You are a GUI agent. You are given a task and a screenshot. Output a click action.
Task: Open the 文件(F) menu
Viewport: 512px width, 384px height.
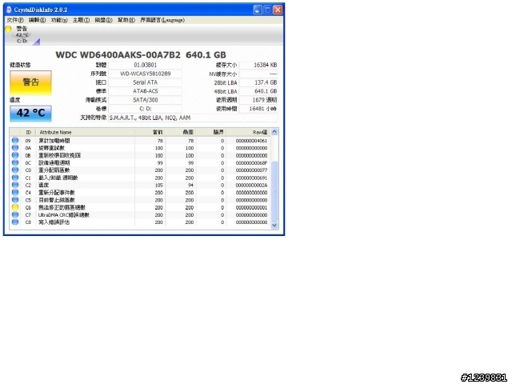pyautogui.click(x=15, y=20)
